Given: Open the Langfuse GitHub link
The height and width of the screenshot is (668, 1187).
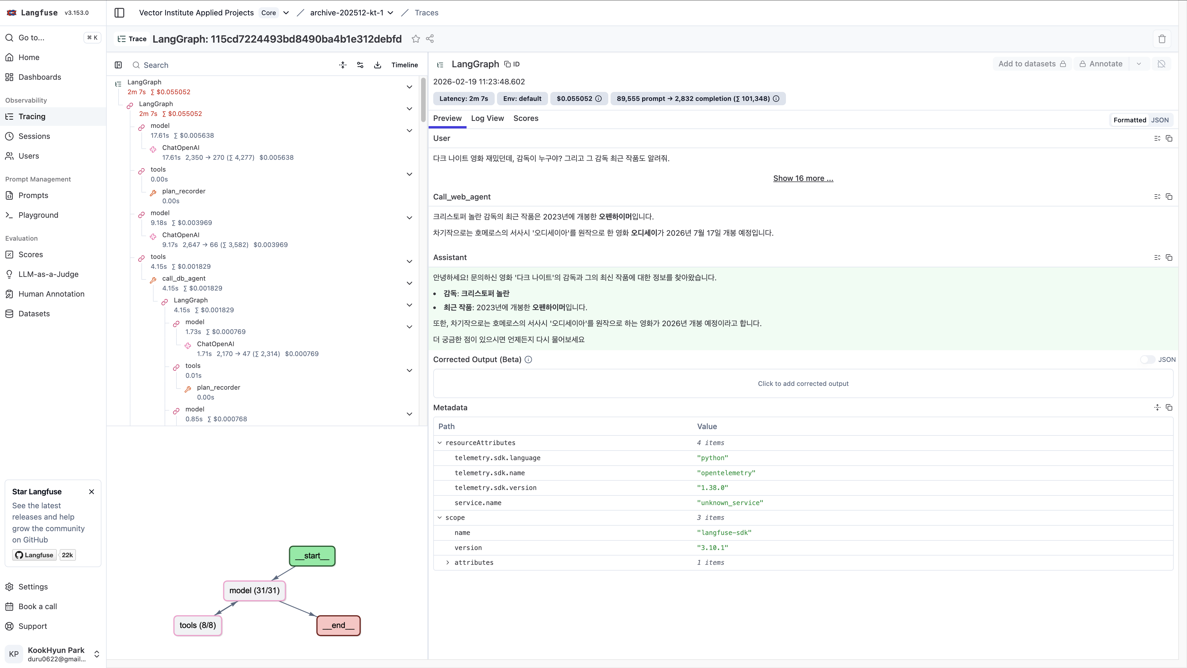Looking at the screenshot, I should pos(34,555).
